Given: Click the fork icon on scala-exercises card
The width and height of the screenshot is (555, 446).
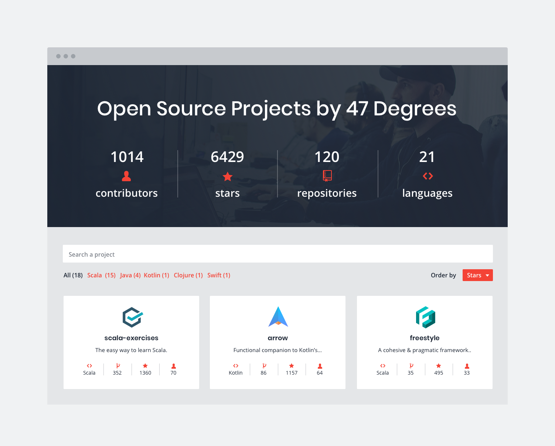Looking at the screenshot, I should pyautogui.click(x=118, y=366).
